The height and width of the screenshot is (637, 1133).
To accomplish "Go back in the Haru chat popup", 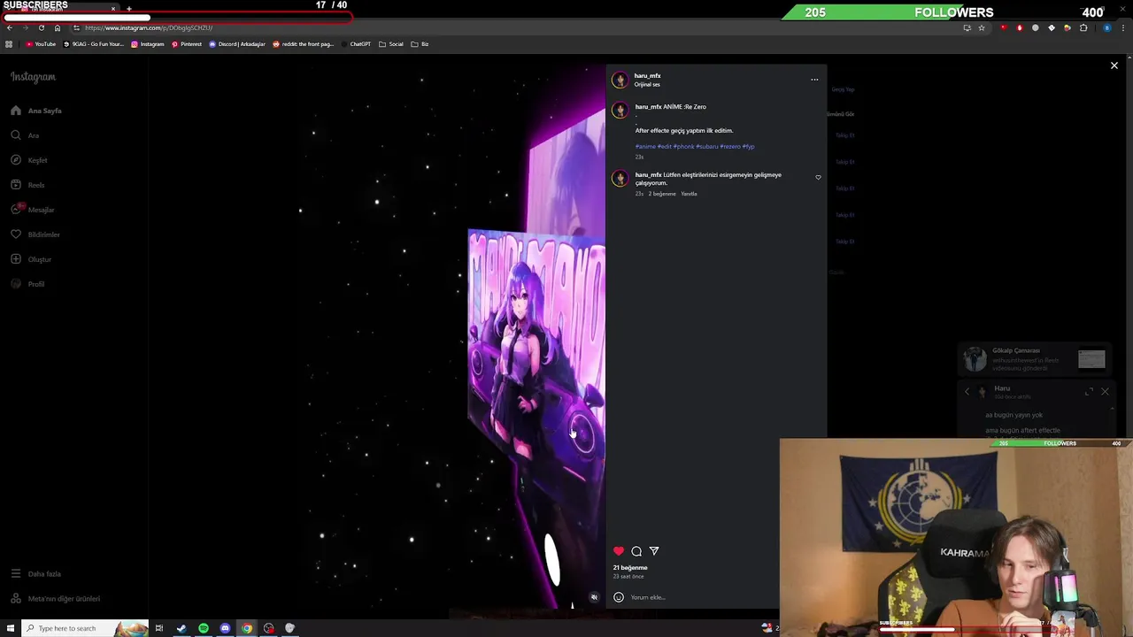I will point(967,391).
